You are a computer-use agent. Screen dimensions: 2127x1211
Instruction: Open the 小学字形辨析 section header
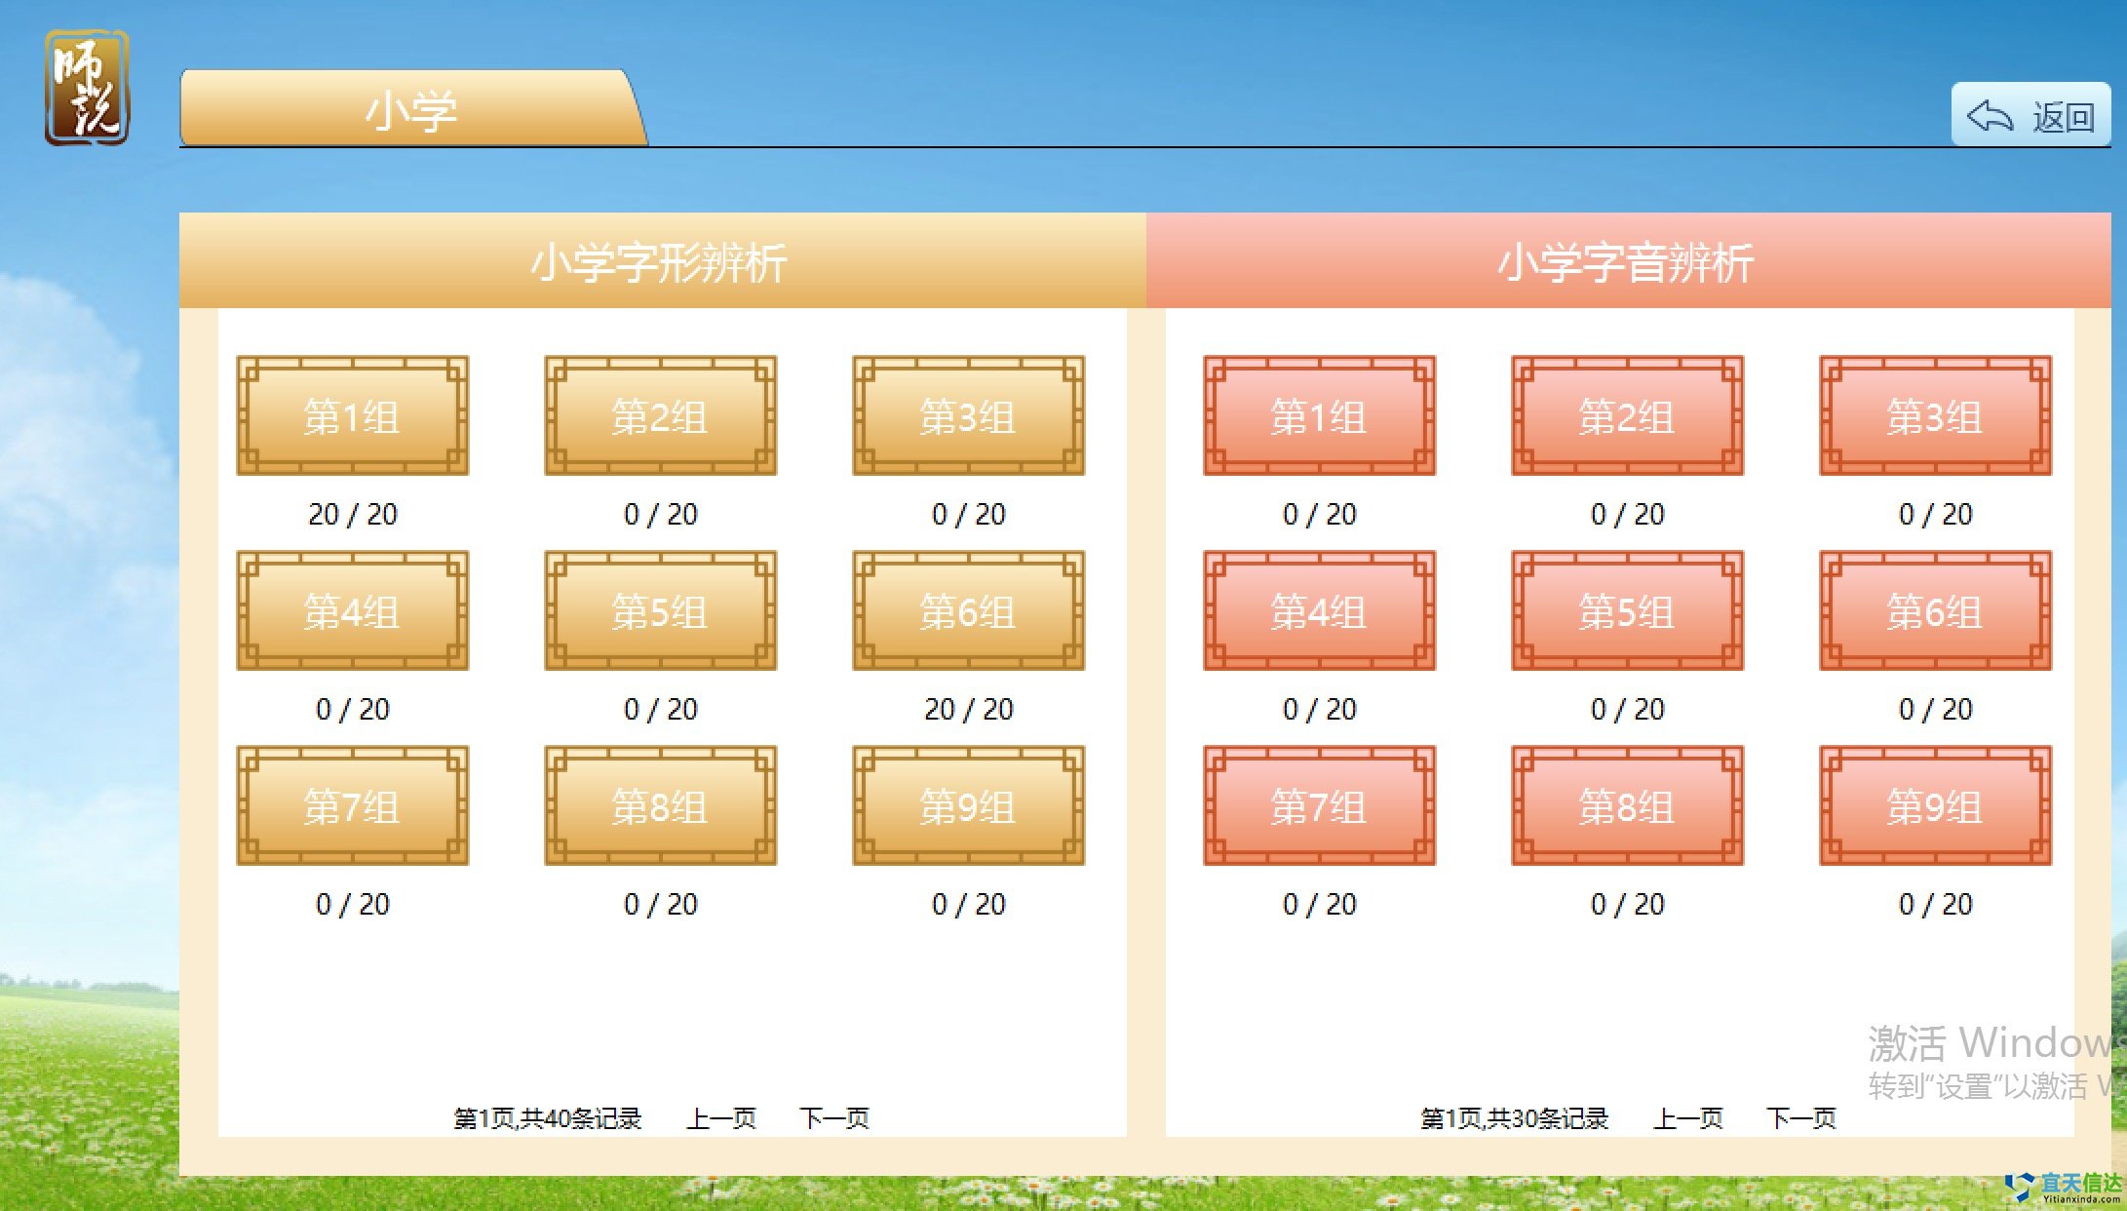(x=660, y=262)
